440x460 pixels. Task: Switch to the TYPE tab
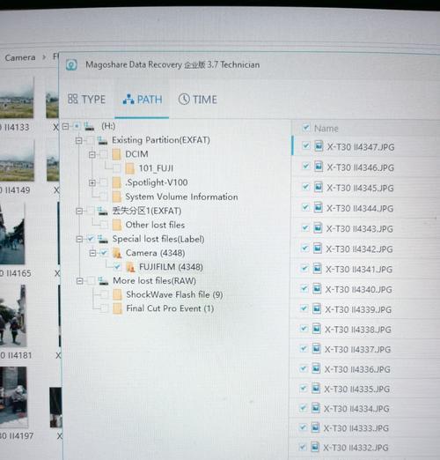86,100
